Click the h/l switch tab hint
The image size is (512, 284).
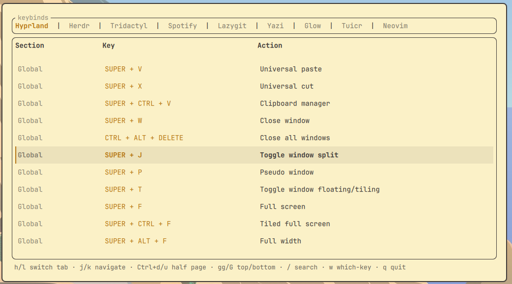41,267
